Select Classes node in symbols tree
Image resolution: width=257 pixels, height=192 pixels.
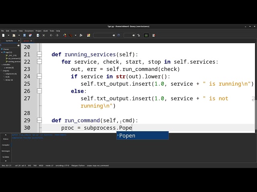[x=6, y=49]
